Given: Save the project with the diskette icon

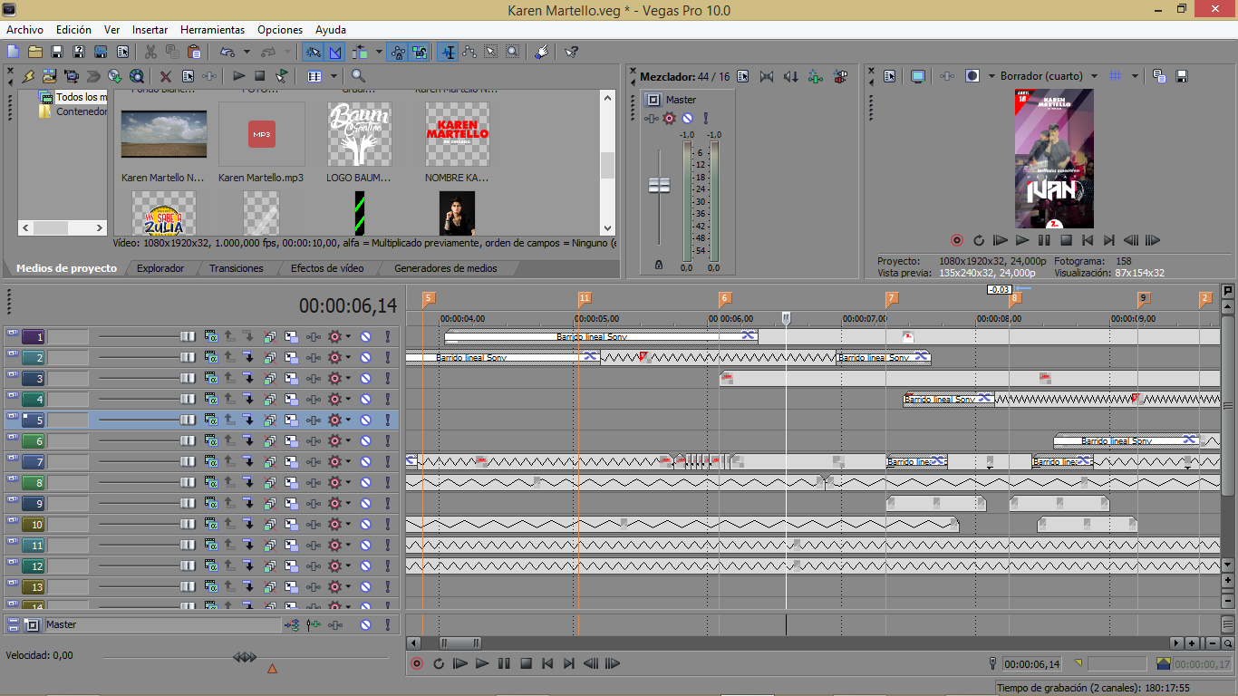Looking at the screenshot, I should pyautogui.click(x=57, y=52).
